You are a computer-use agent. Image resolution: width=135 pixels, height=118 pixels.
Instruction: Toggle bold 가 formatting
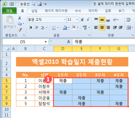tap(30, 28)
